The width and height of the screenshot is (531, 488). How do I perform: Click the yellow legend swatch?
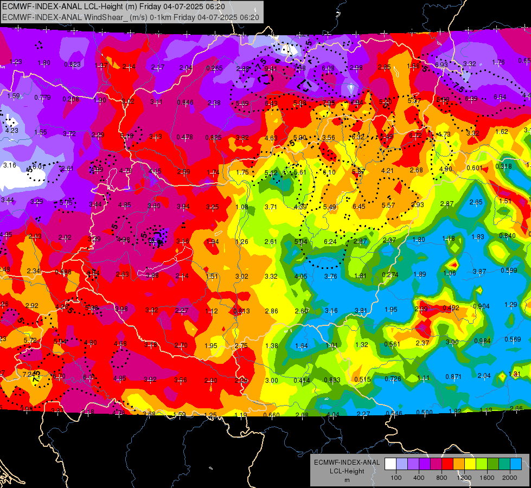click(x=470, y=464)
